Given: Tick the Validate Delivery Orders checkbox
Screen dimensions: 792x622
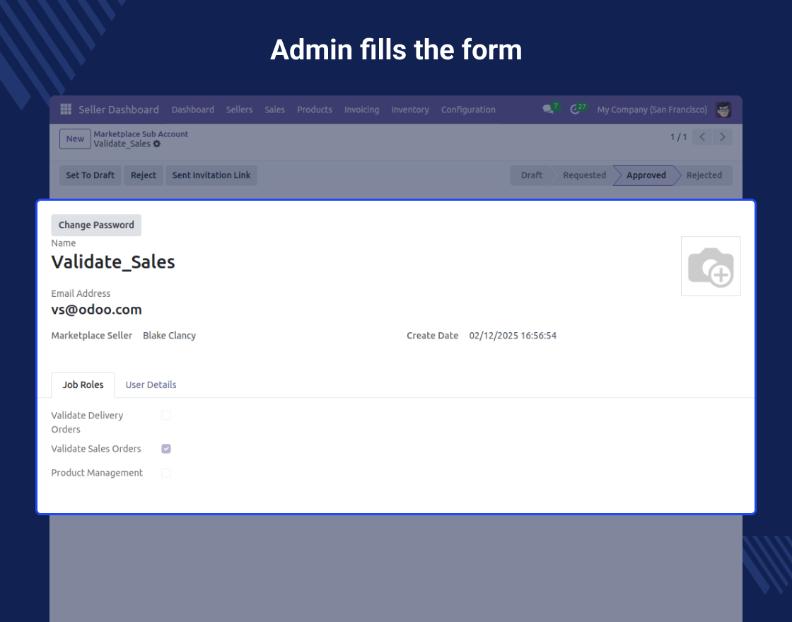Looking at the screenshot, I should pos(165,416).
